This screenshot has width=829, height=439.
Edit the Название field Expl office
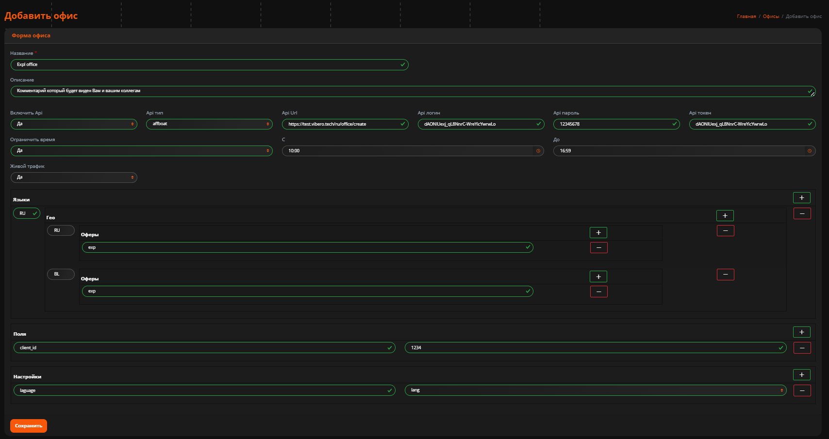point(209,65)
